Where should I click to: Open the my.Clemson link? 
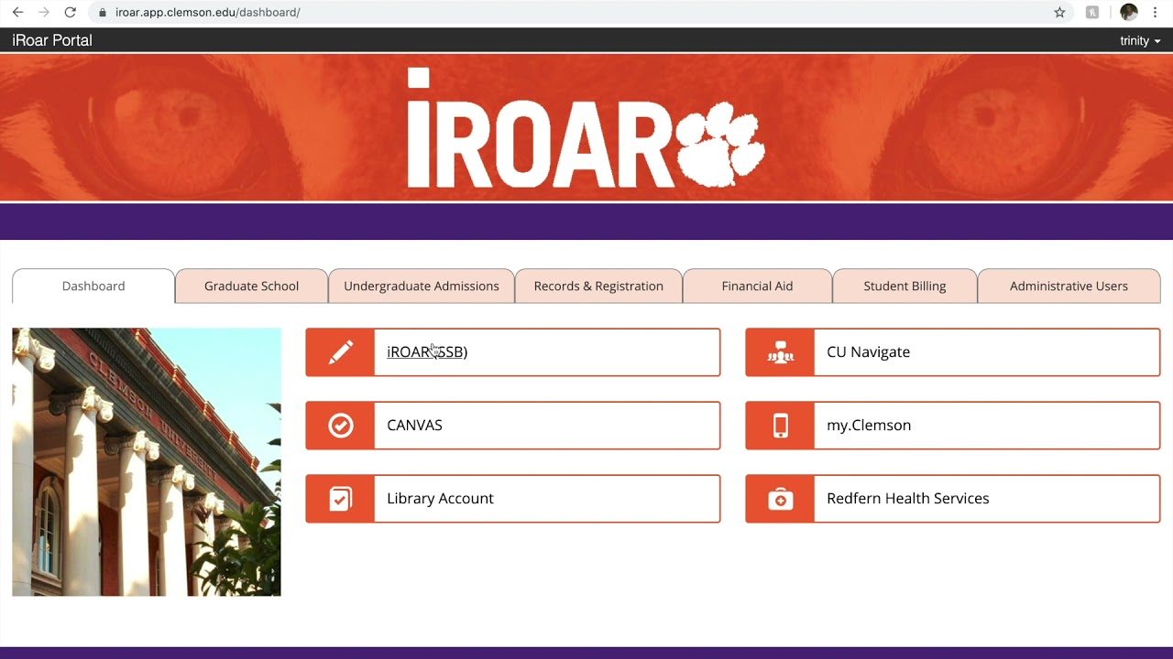tap(869, 426)
